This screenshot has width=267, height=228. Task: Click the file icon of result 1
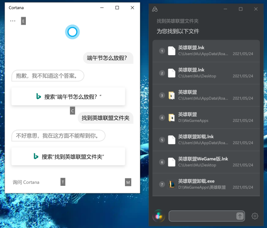pos(172,51)
